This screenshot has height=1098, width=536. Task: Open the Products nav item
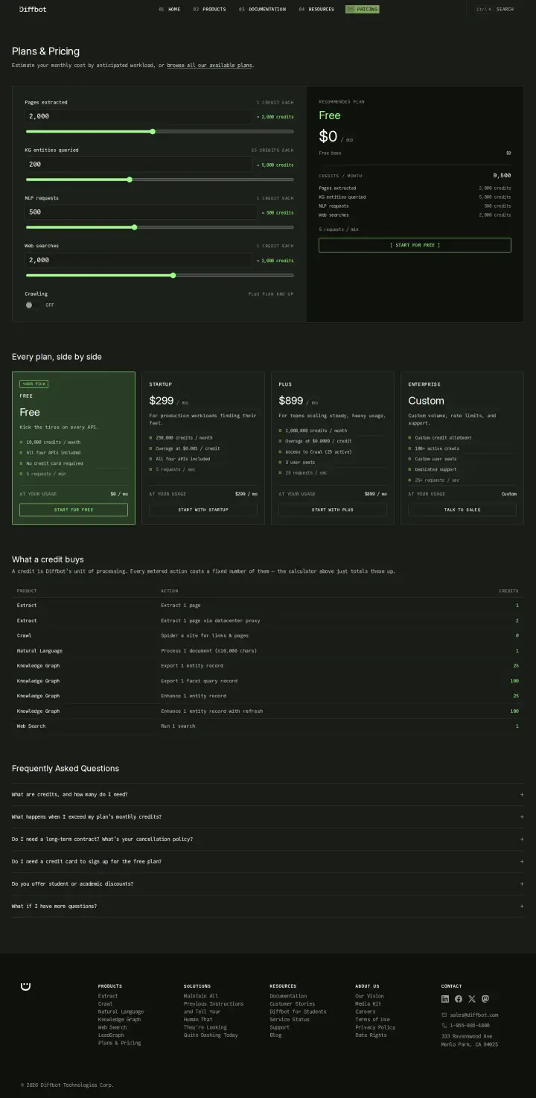[x=209, y=10]
